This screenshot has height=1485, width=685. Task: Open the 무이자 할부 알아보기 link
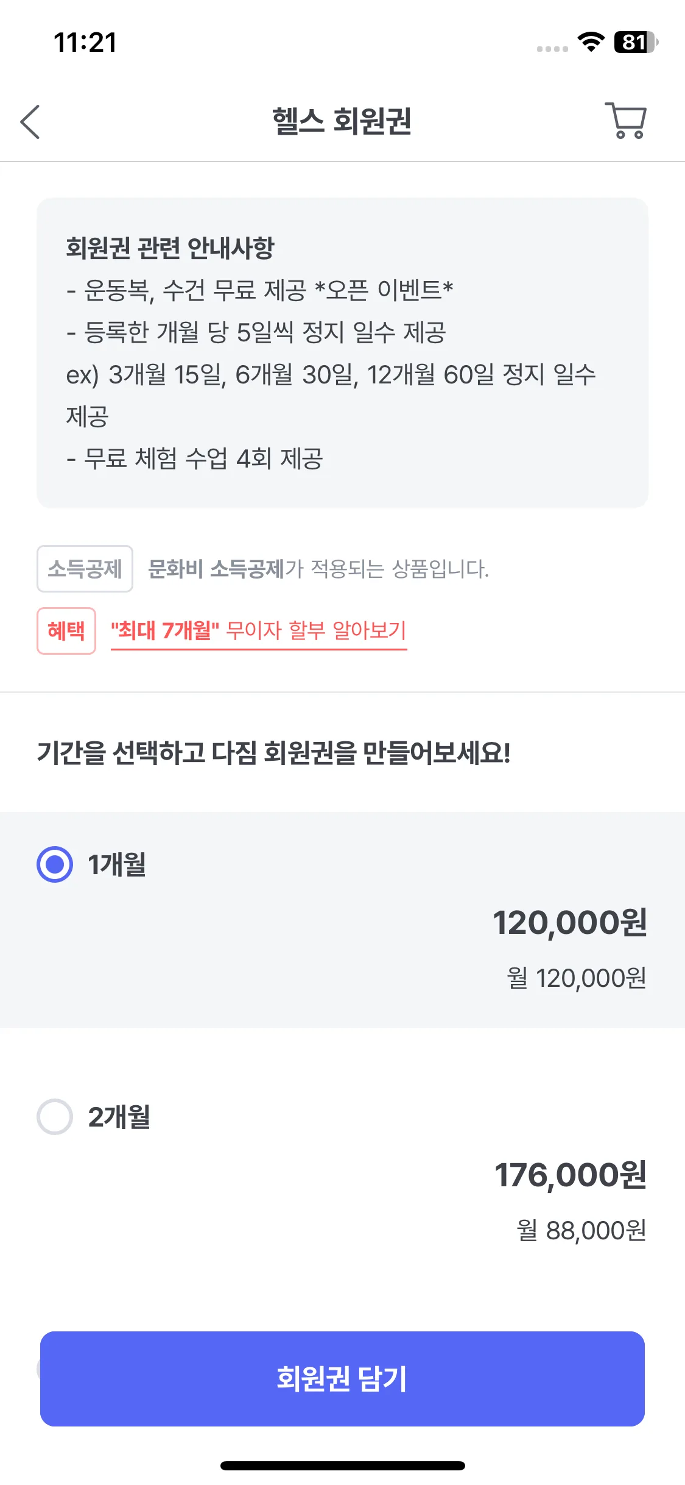coord(259,630)
